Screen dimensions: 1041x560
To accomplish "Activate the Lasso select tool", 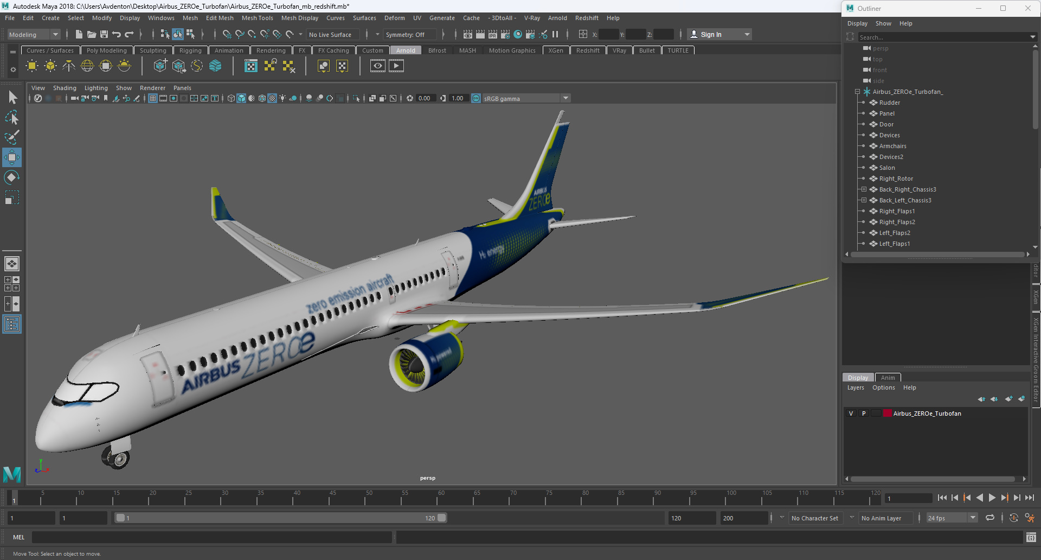I will tap(12, 118).
